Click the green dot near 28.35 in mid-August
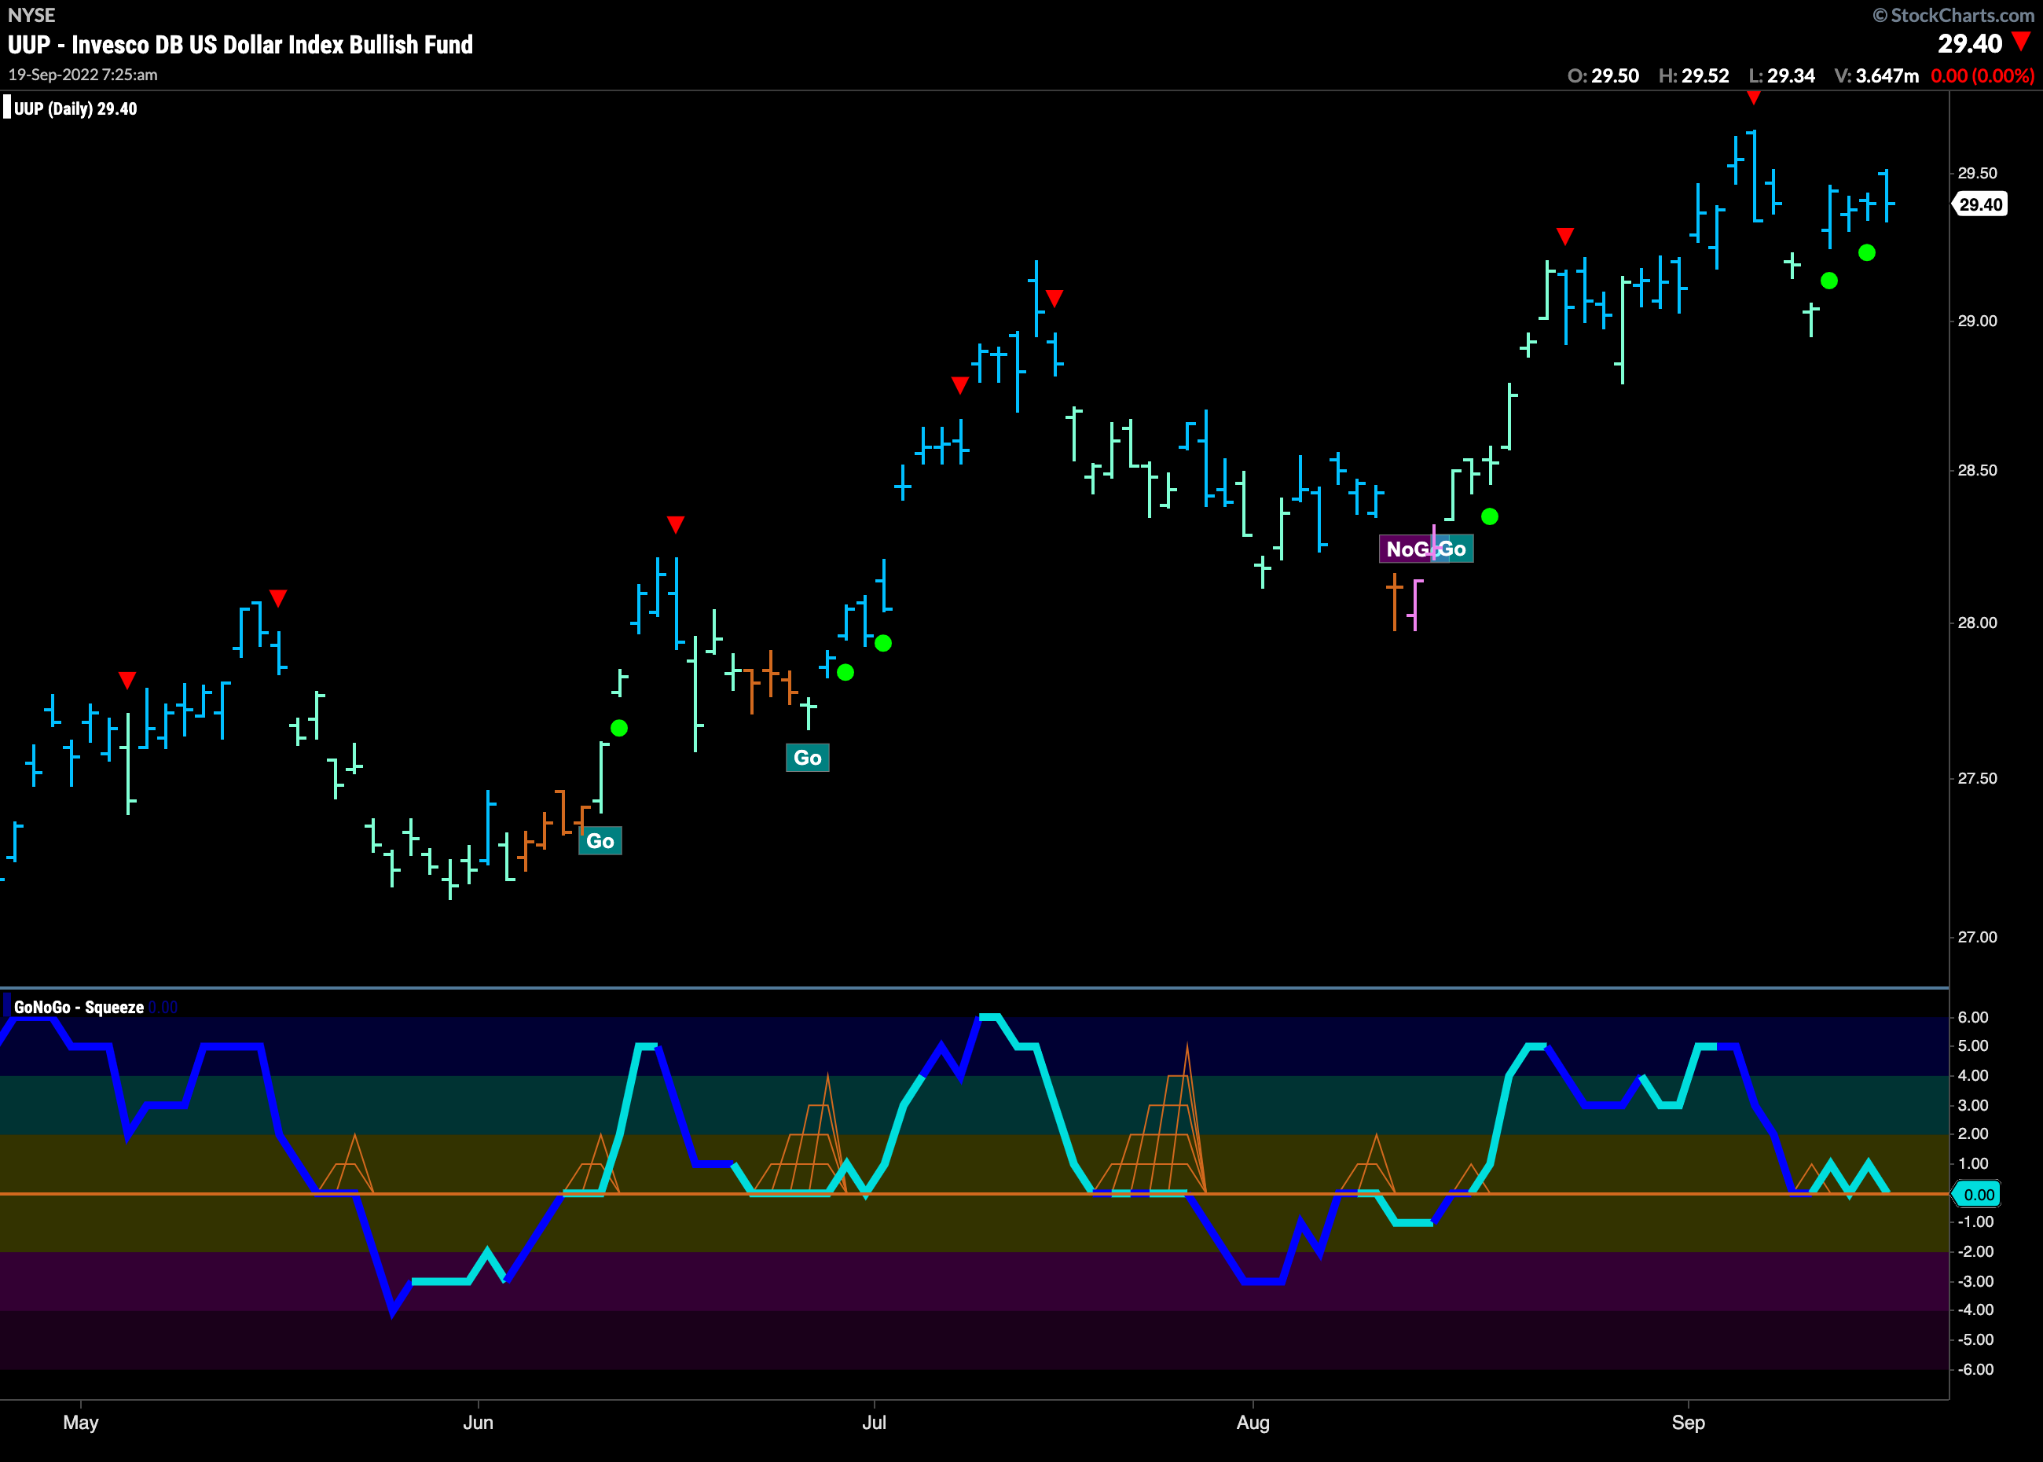 point(1490,516)
